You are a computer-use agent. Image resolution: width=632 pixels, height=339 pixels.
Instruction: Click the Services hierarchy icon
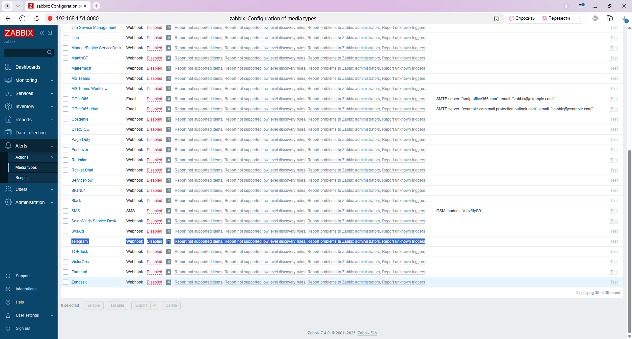click(x=8, y=93)
